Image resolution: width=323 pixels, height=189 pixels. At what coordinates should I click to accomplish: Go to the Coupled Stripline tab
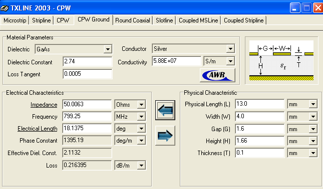pos(244,20)
